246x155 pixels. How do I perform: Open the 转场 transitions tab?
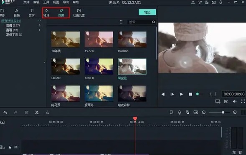pos(46,12)
